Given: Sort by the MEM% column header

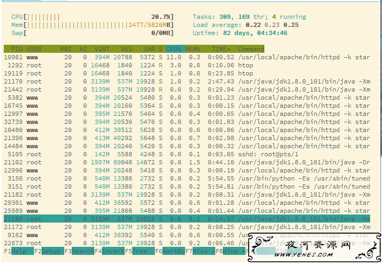Looking at the screenshot, I should [x=193, y=49].
